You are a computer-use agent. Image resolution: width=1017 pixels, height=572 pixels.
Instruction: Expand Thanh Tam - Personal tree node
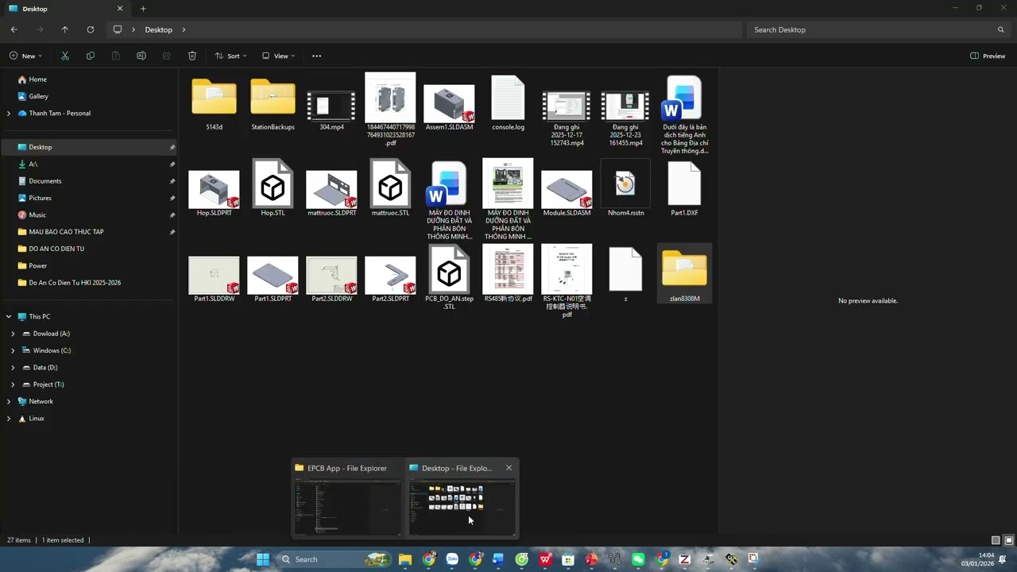(x=9, y=114)
